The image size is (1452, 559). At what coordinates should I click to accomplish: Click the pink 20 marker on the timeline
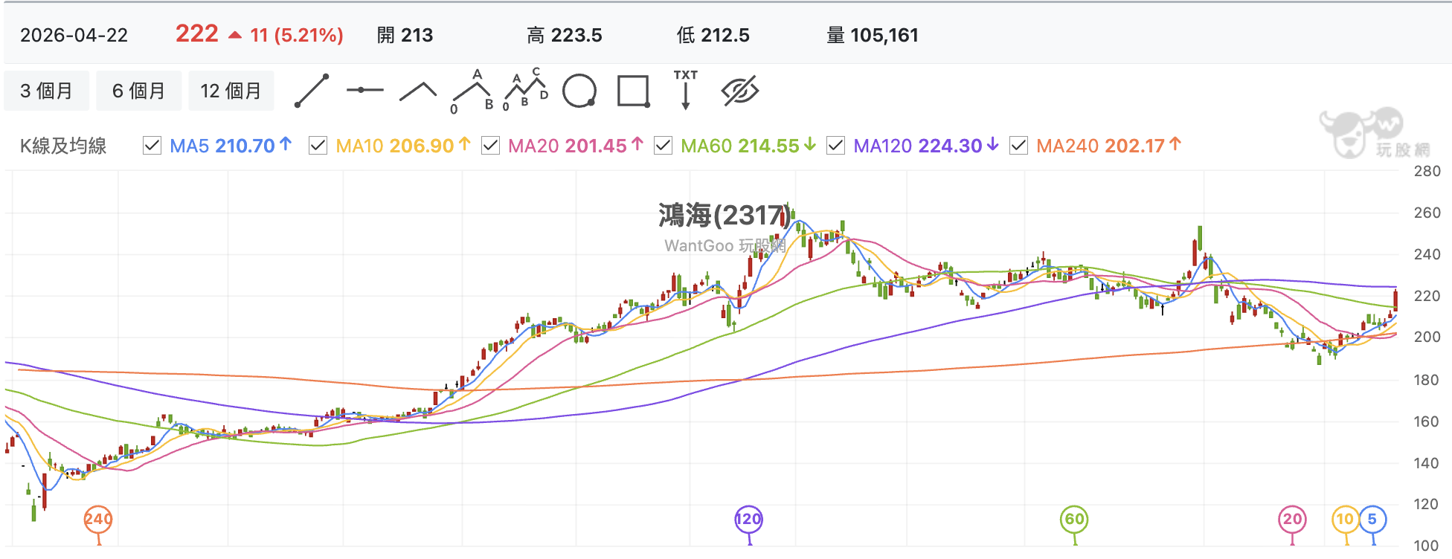(1292, 520)
